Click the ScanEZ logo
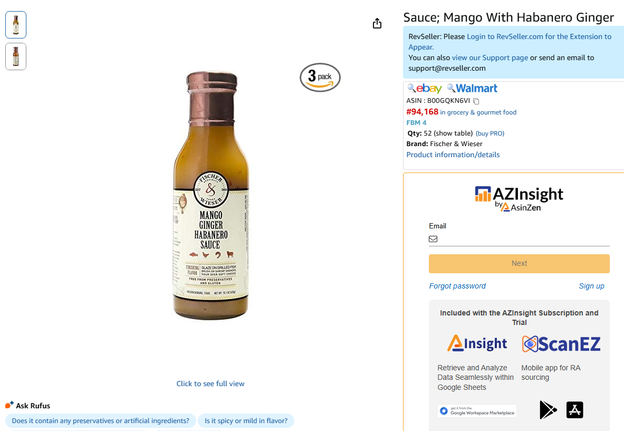This screenshot has height=431, width=624. [x=561, y=344]
